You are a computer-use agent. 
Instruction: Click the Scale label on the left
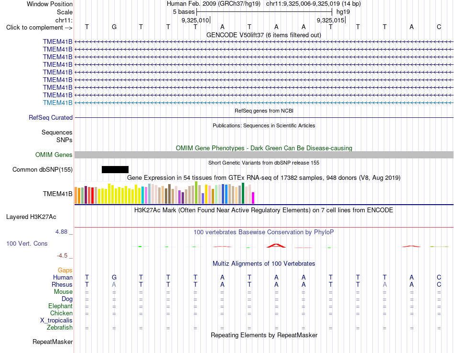click(x=65, y=12)
